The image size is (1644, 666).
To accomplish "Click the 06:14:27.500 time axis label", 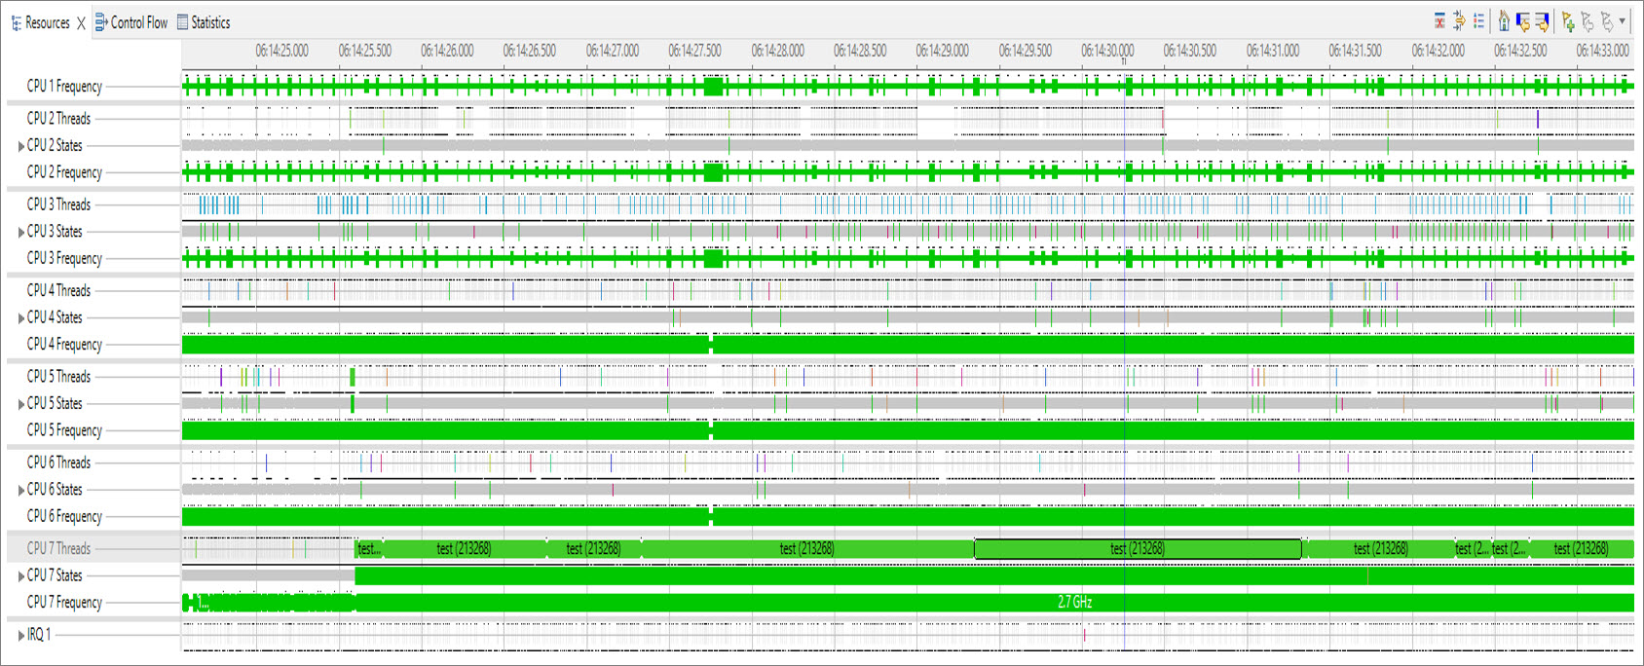I will point(694,51).
